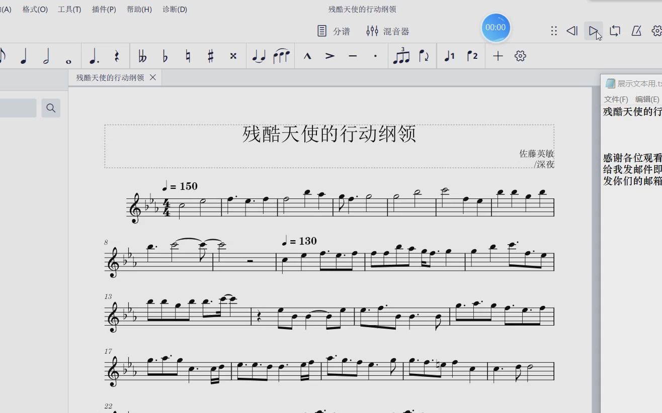Select composer text 佐藤英敏
The height and width of the screenshot is (413, 662).
click(537, 154)
